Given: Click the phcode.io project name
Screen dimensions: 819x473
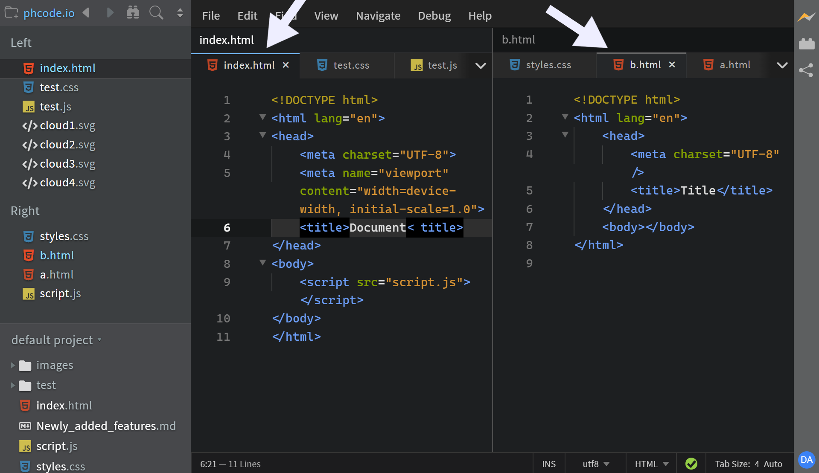Looking at the screenshot, I should point(49,13).
